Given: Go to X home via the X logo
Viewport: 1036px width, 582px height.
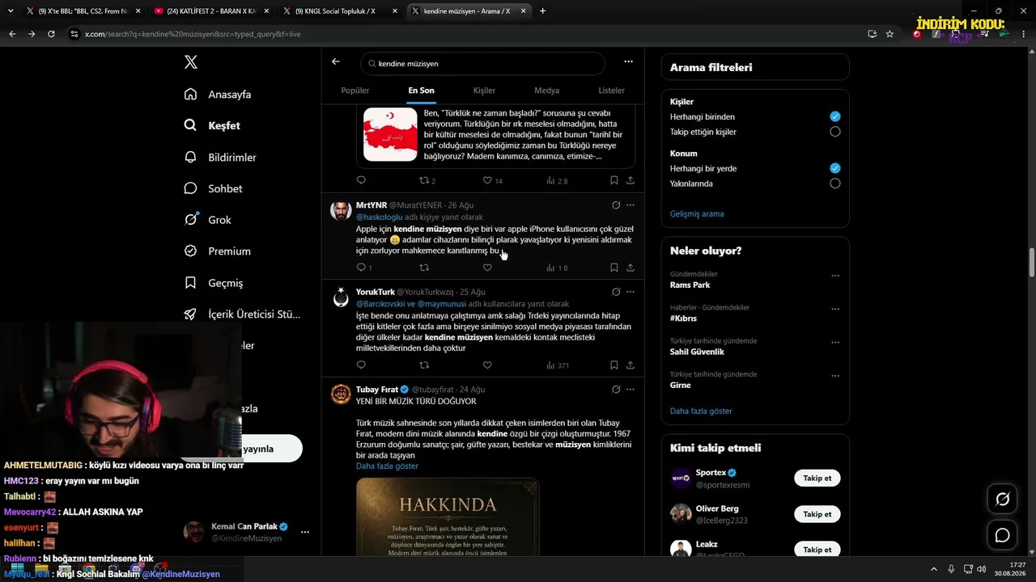Looking at the screenshot, I should (190, 62).
